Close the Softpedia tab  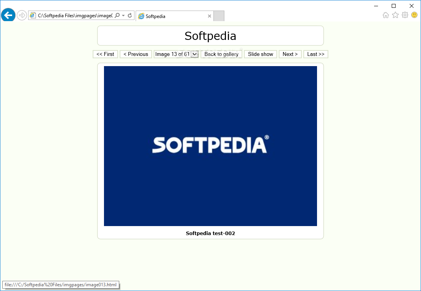pyautogui.click(x=210, y=16)
